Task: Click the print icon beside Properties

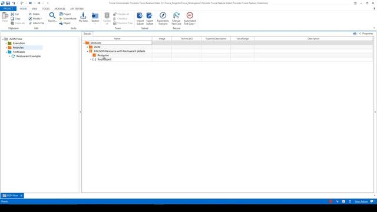Action: click(x=355, y=34)
